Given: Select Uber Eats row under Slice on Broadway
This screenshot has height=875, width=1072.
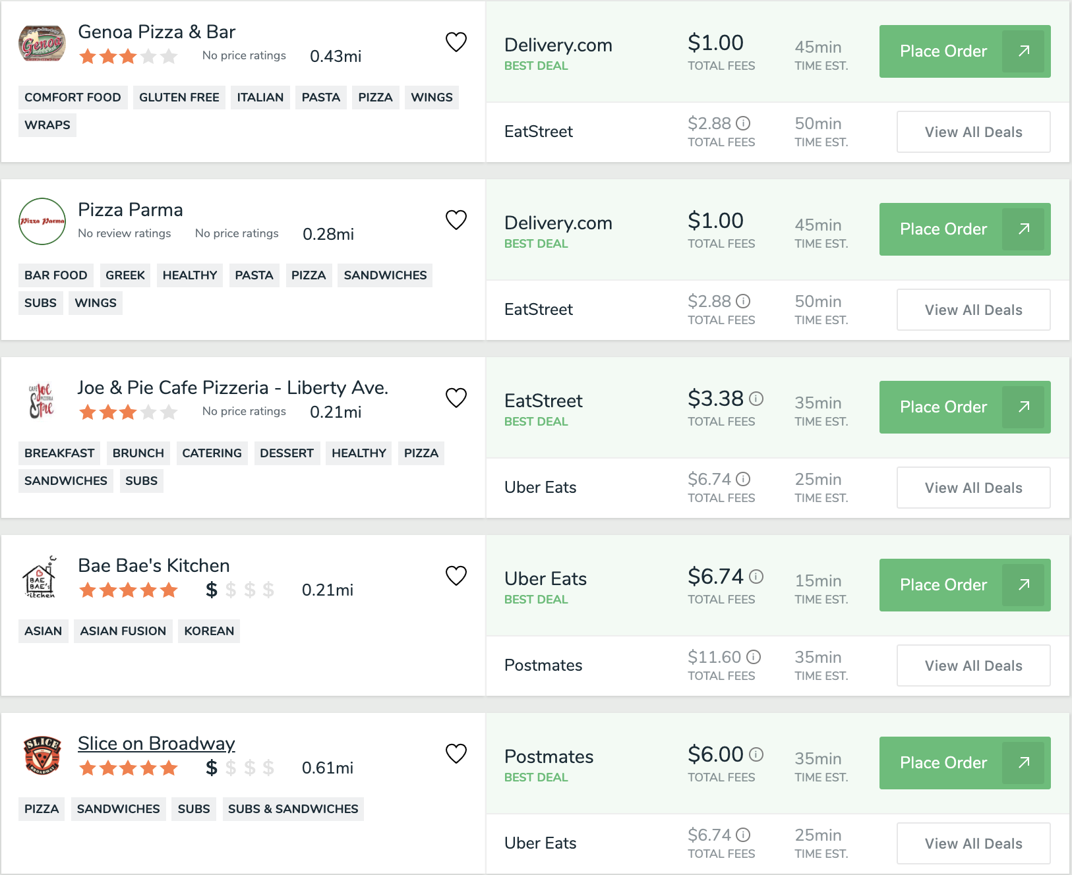Looking at the screenshot, I should [x=778, y=843].
